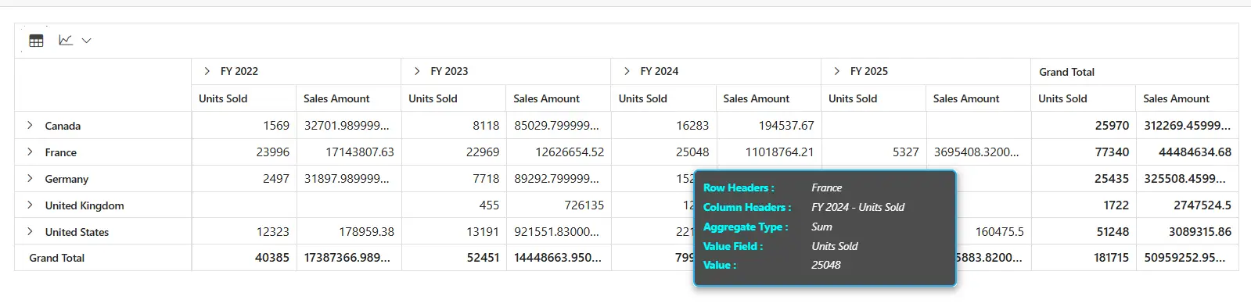This screenshot has height=307, width=1251.
Task: Select France FY 2022 units cell 23996
Action: 244,152
